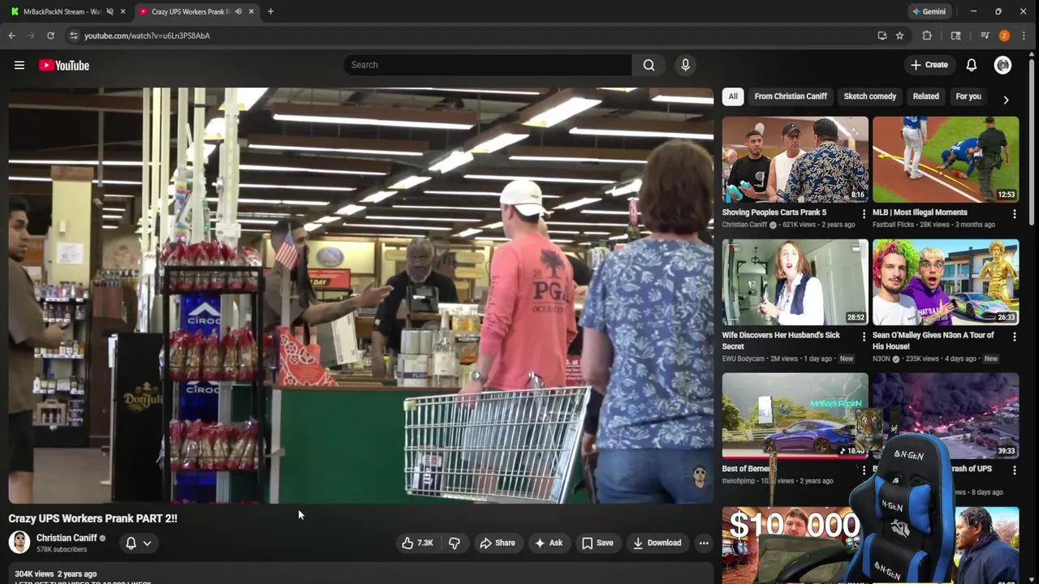Switch to the MrBackPackN Stream tab
Viewport: 1039px width, 584px height.
coord(62,11)
